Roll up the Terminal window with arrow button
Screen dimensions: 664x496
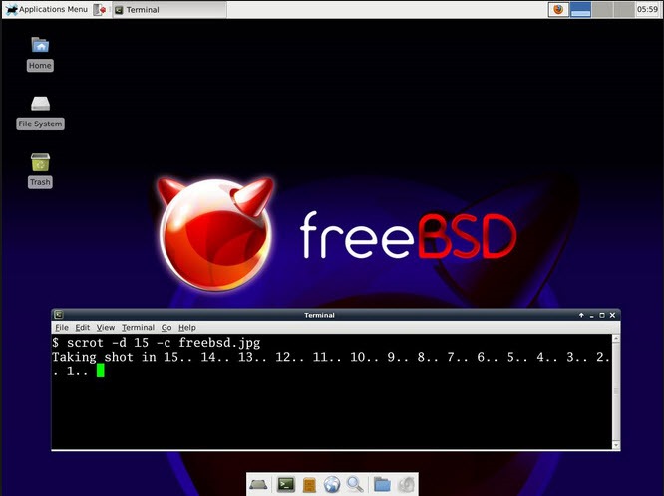pos(581,315)
